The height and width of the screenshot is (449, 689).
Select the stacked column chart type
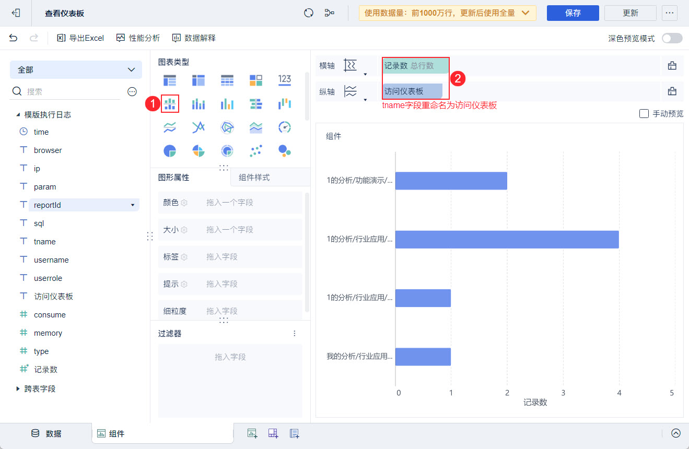(198, 103)
